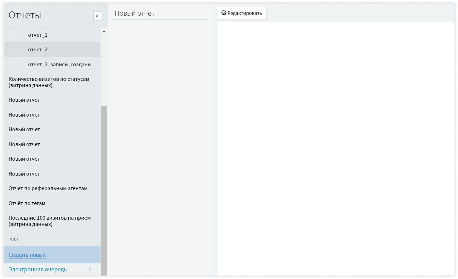Select the отчет_2 report
Screen dimensions: 458x279
38,50
